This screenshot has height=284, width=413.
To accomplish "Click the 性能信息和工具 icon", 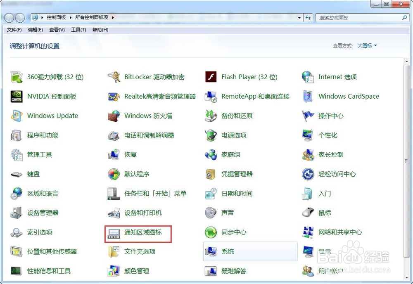I will point(17,271).
